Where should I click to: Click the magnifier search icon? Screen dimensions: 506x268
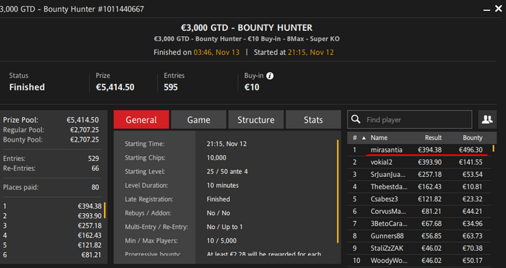coord(356,119)
